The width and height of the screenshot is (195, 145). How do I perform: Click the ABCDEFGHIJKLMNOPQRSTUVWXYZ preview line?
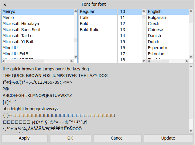tap(37, 95)
